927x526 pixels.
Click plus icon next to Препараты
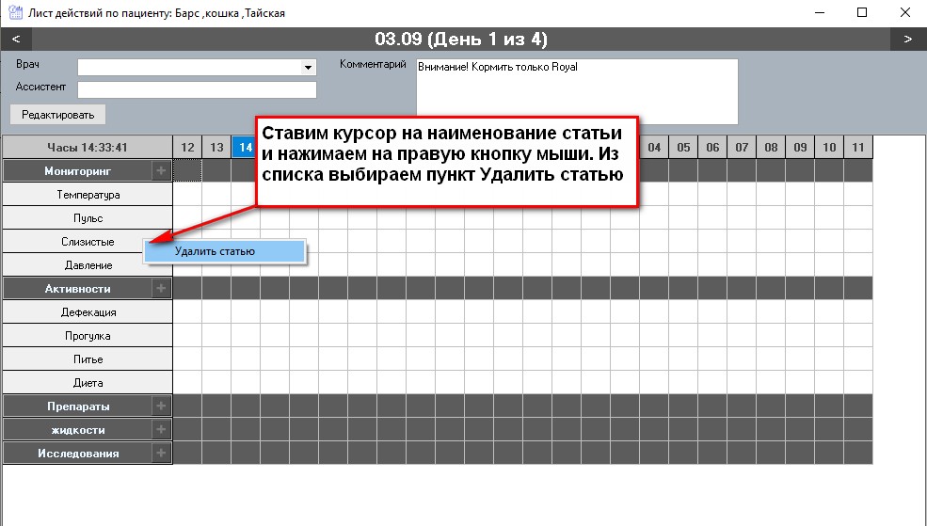[x=161, y=406]
